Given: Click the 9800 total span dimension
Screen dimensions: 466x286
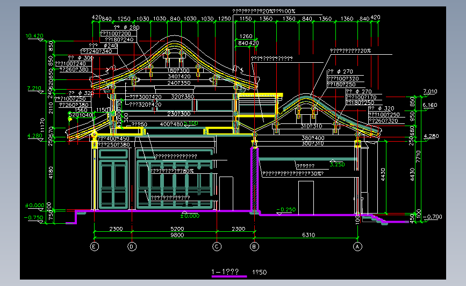Looking at the screenshot, I should [x=177, y=235].
